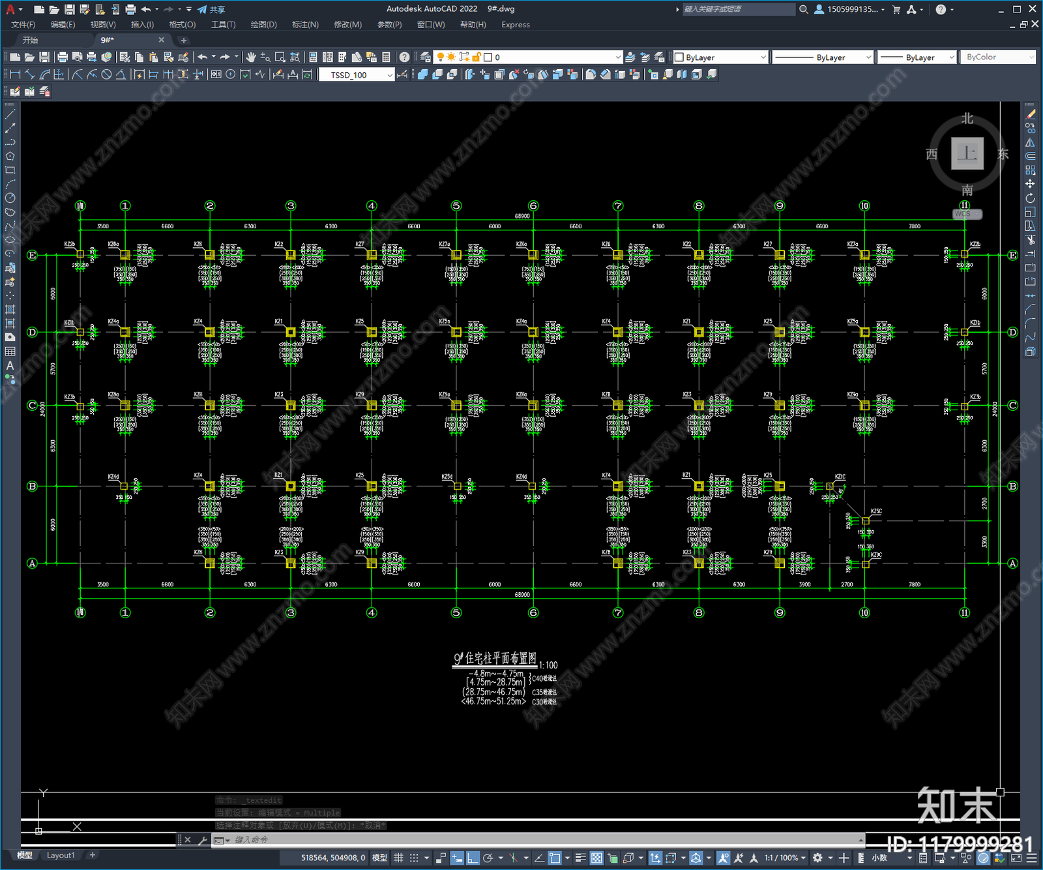Select the Diameter dimension tool
Viewport: 1043px width, 870px height.
[x=106, y=74]
